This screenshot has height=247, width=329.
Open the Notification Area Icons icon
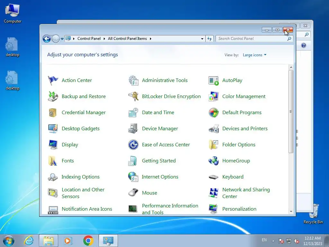[53, 210]
